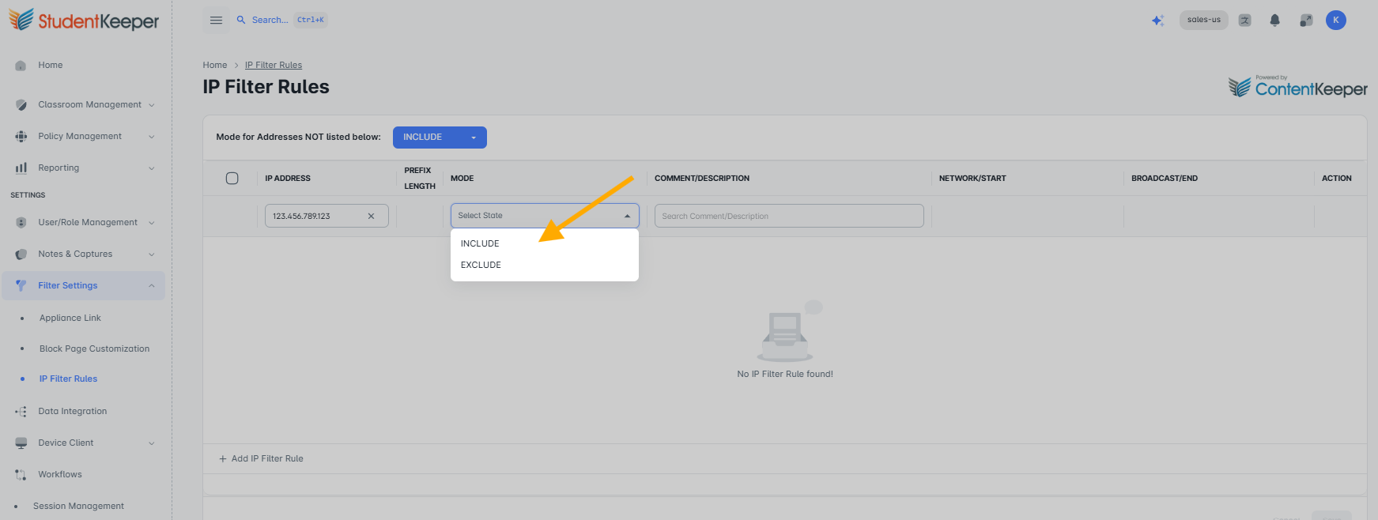The image size is (1378, 520).
Task: Open the external window icon in header
Action: pyautogui.click(x=1306, y=21)
